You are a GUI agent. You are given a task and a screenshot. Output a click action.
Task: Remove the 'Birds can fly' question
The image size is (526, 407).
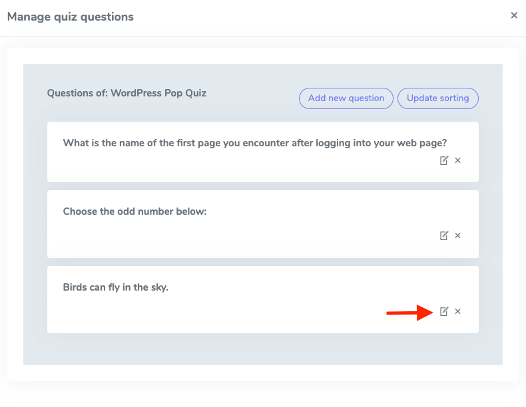(x=458, y=311)
